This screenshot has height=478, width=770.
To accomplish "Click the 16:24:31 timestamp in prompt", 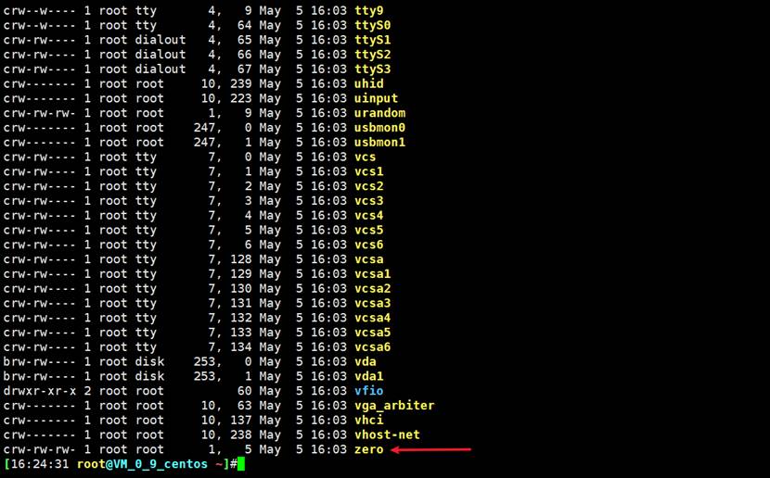I will pyautogui.click(x=37, y=464).
